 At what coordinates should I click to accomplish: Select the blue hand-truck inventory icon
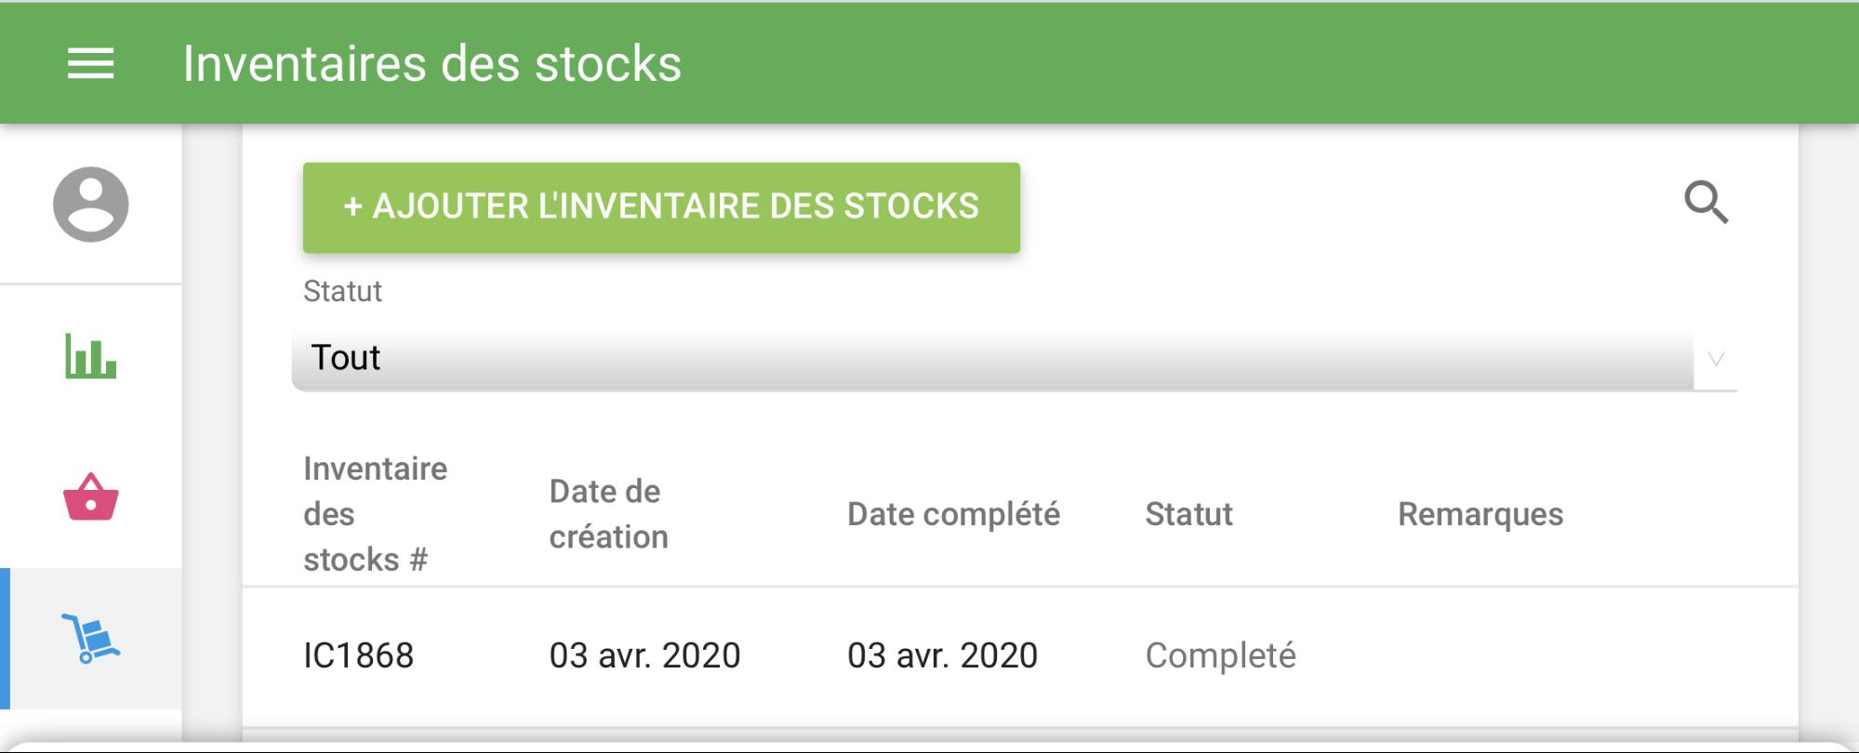pyautogui.click(x=90, y=639)
